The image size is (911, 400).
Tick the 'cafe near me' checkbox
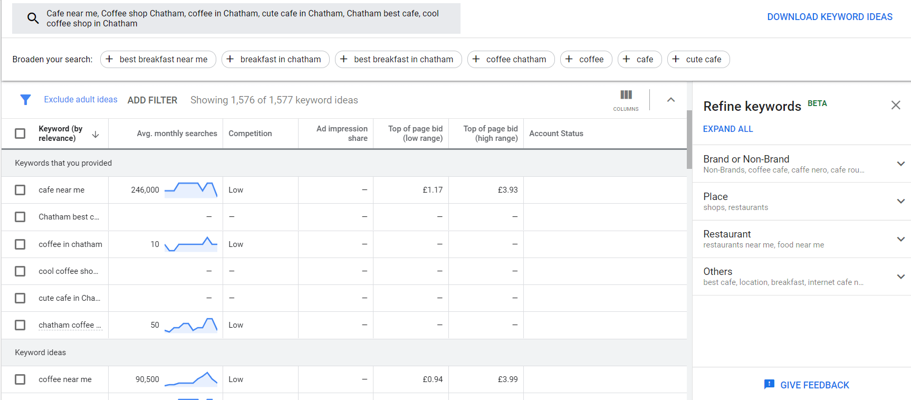click(20, 190)
